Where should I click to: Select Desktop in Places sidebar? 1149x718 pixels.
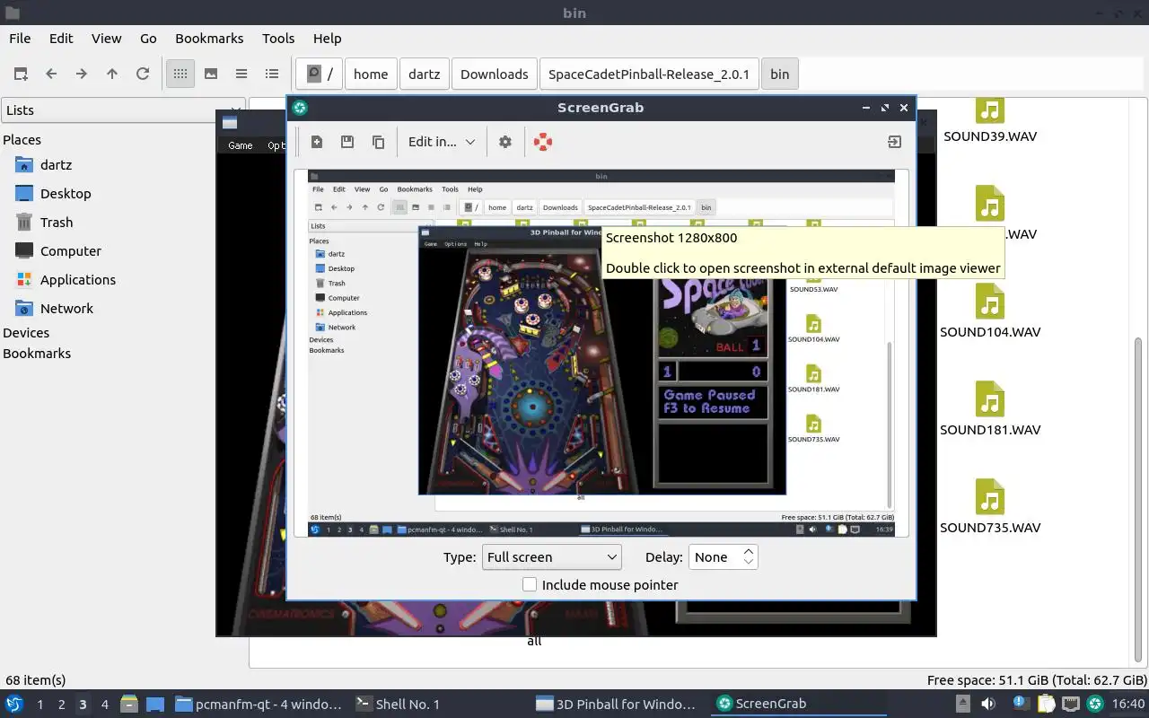(66, 194)
